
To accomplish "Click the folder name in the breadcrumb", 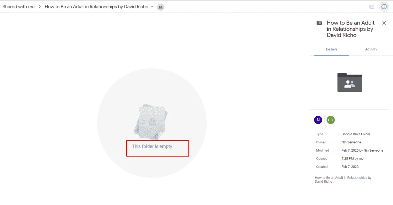I will coord(96,7).
